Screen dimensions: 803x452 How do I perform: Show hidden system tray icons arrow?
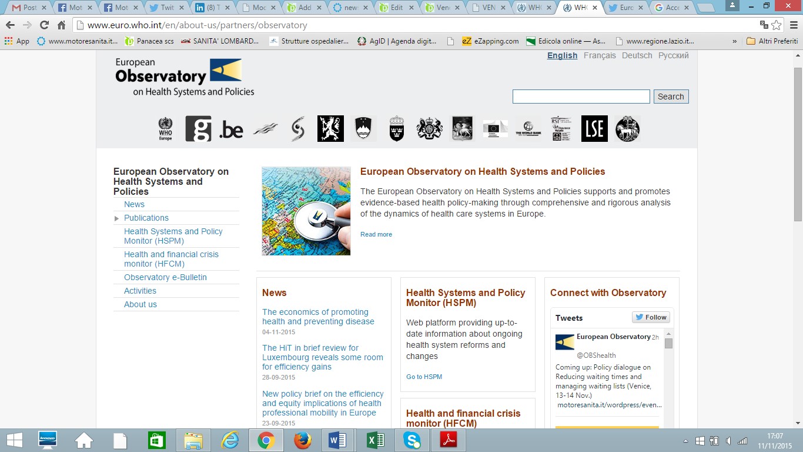tap(685, 441)
